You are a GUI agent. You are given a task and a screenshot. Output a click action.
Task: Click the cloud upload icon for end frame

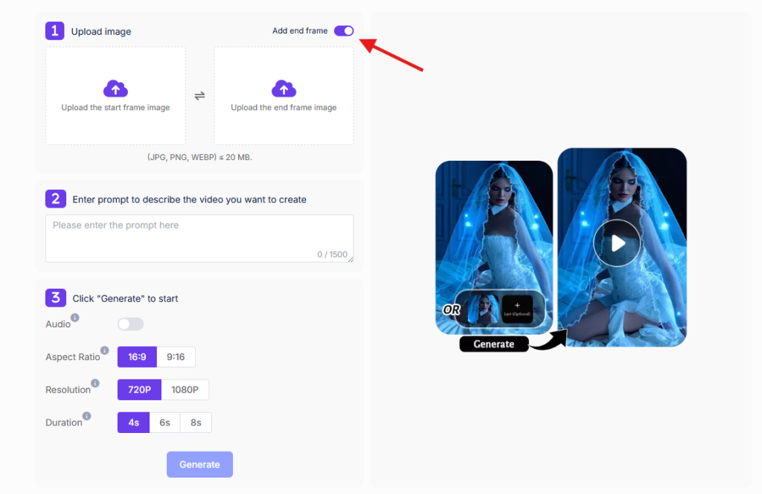click(x=284, y=89)
